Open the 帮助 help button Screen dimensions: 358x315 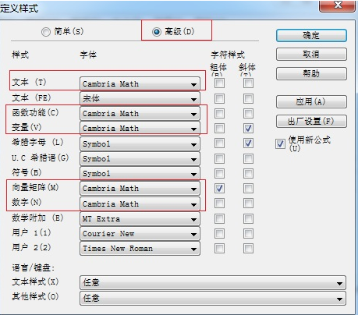(311, 73)
